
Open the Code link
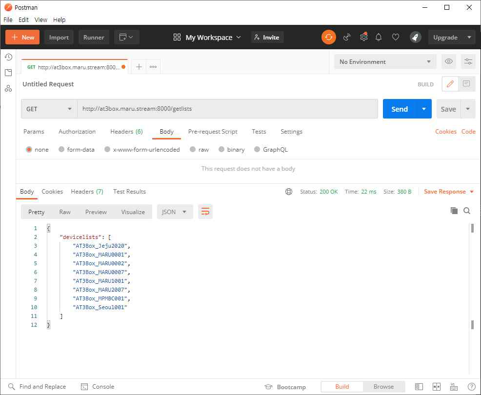pyautogui.click(x=468, y=132)
